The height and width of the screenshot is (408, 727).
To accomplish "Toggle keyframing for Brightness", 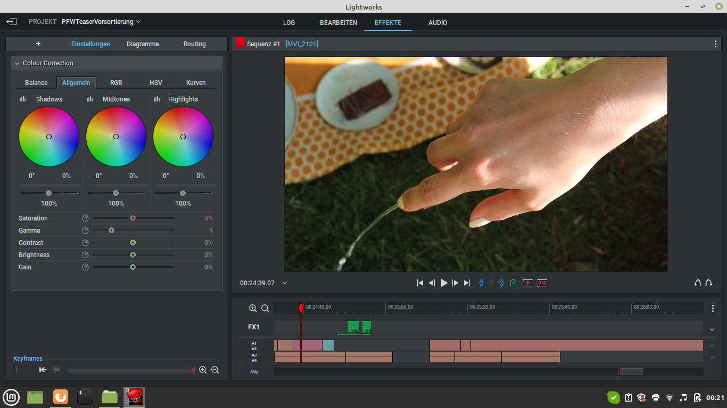I will 85,254.
